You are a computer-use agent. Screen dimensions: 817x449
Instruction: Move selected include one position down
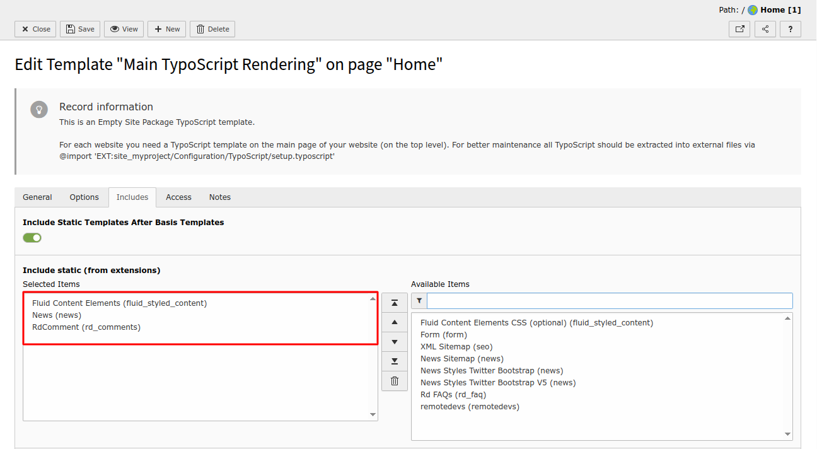point(394,342)
